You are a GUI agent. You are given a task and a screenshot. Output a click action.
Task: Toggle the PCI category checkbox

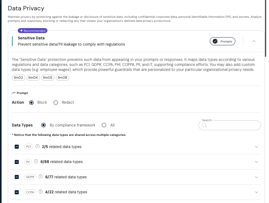point(17,146)
